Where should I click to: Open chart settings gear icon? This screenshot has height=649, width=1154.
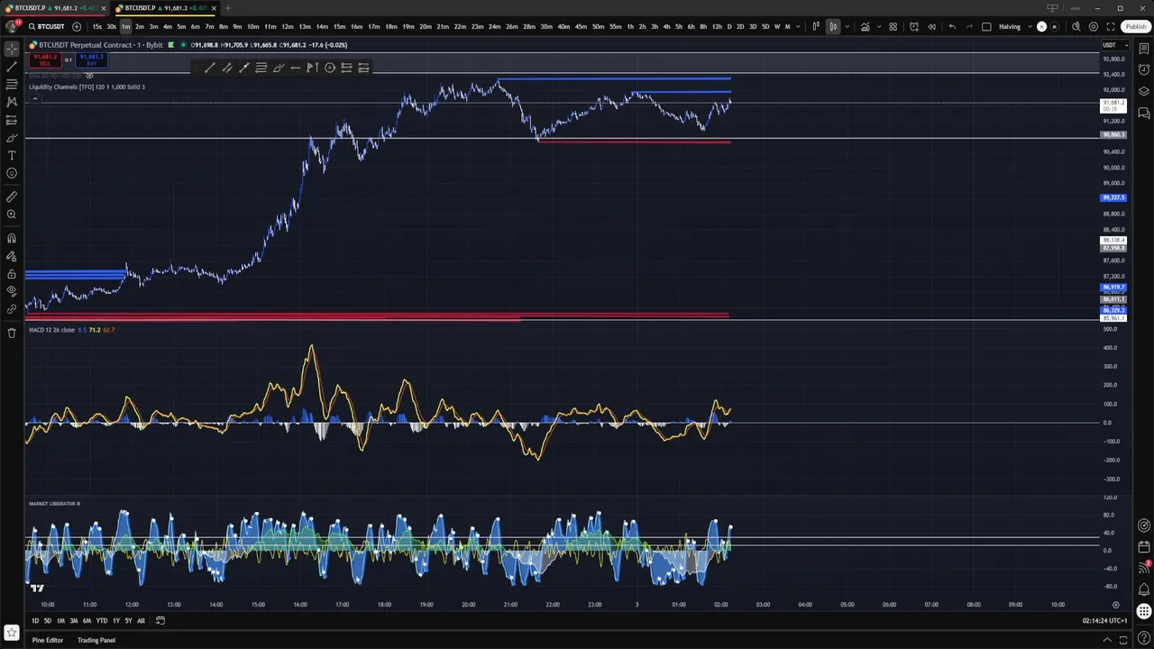pyautogui.click(x=1094, y=27)
